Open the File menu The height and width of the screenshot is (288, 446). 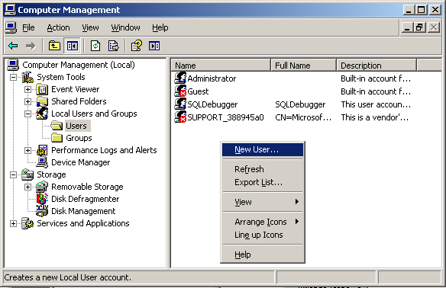28,27
